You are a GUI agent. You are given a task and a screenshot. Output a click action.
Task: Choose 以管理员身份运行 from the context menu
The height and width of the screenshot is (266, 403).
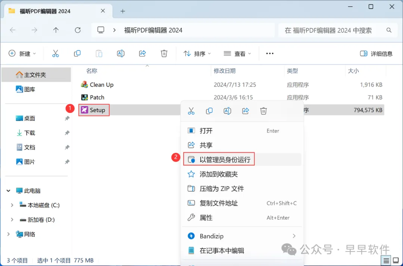coord(242,160)
